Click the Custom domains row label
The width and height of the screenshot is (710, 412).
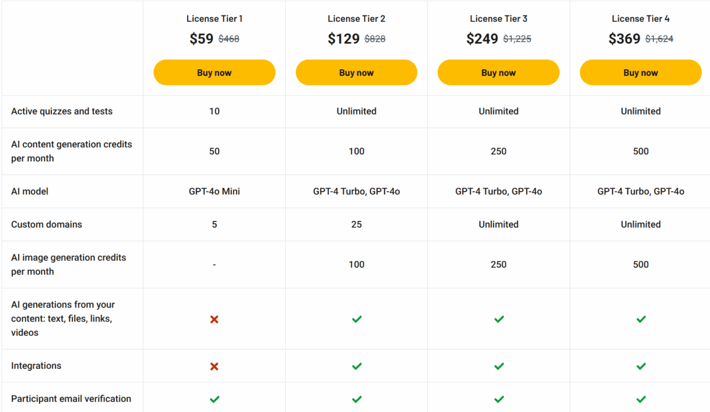47,225
